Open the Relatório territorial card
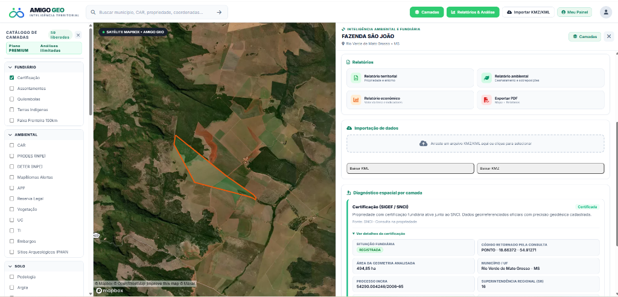The image size is (618, 297). coord(410,78)
